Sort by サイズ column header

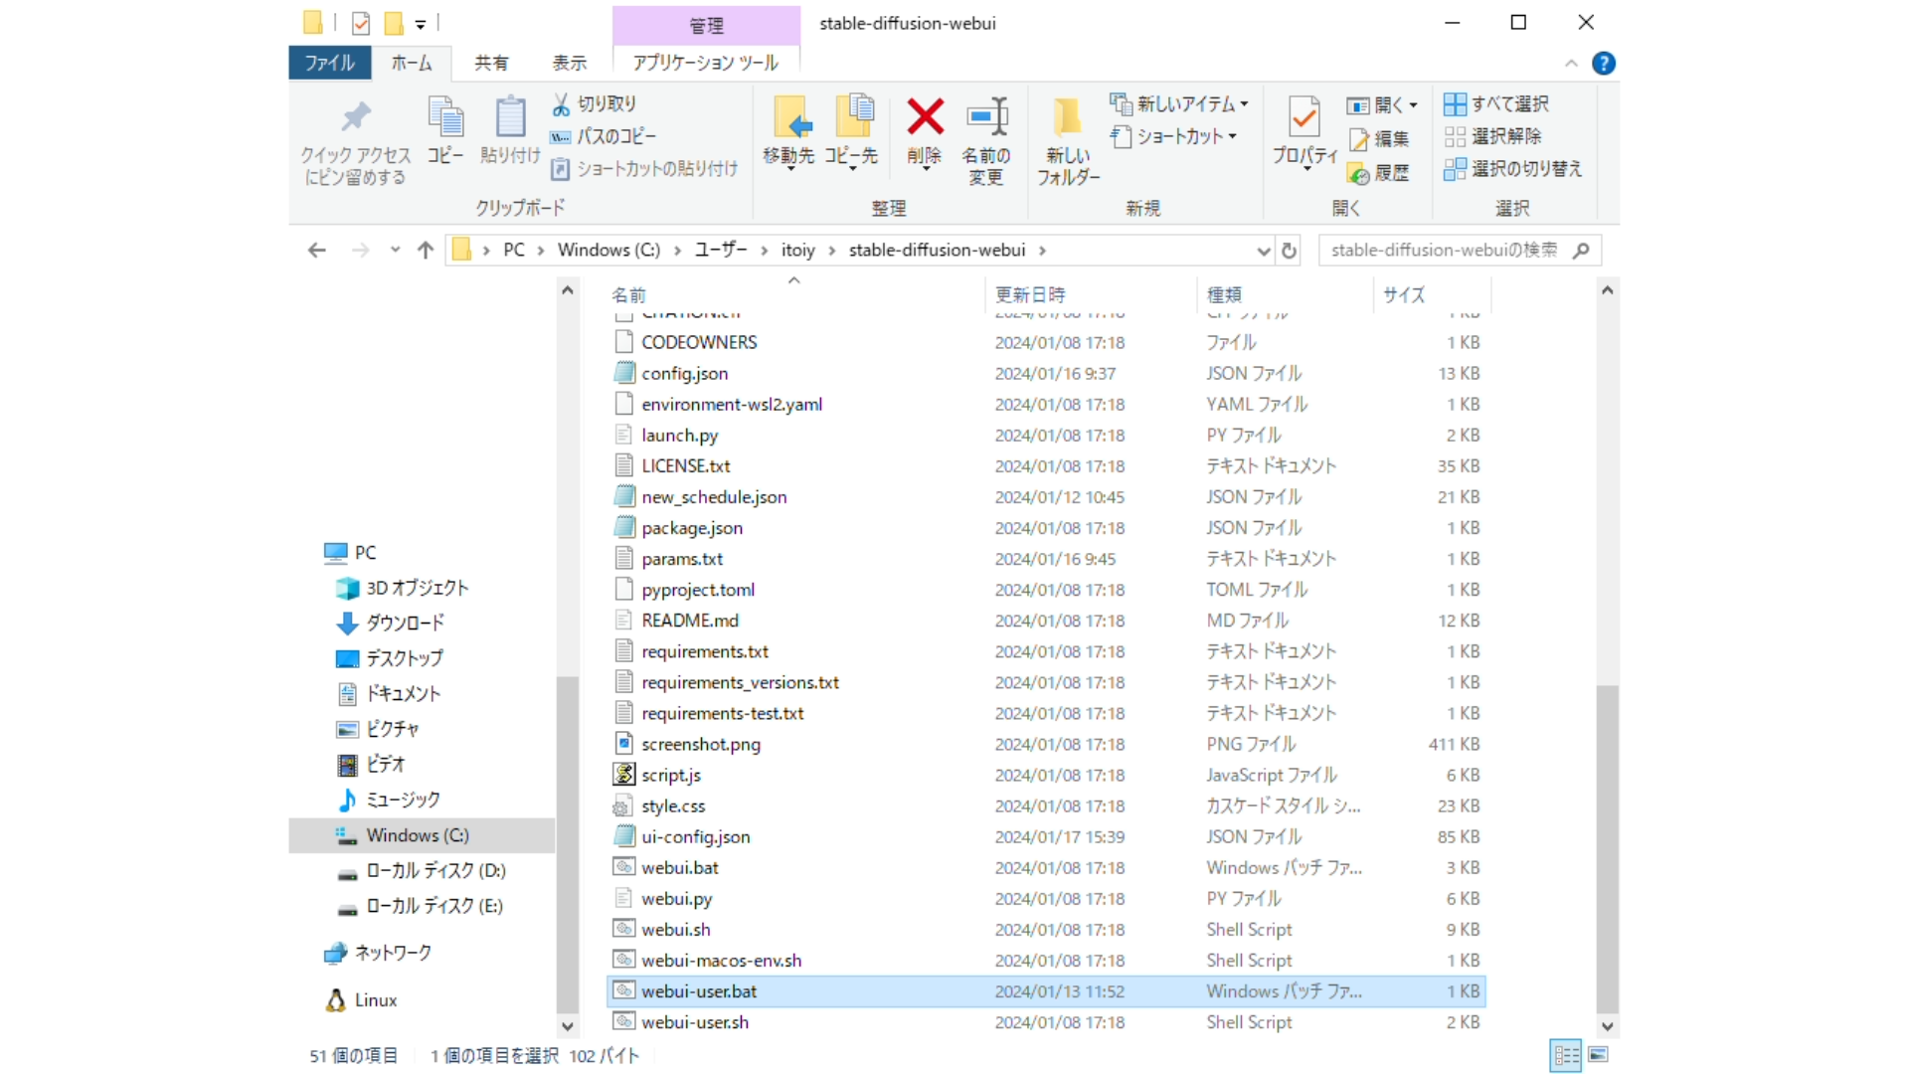(1431, 295)
